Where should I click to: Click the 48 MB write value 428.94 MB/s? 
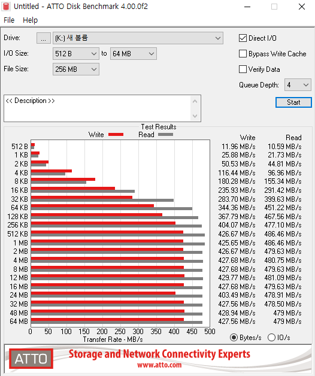pos(237,313)
